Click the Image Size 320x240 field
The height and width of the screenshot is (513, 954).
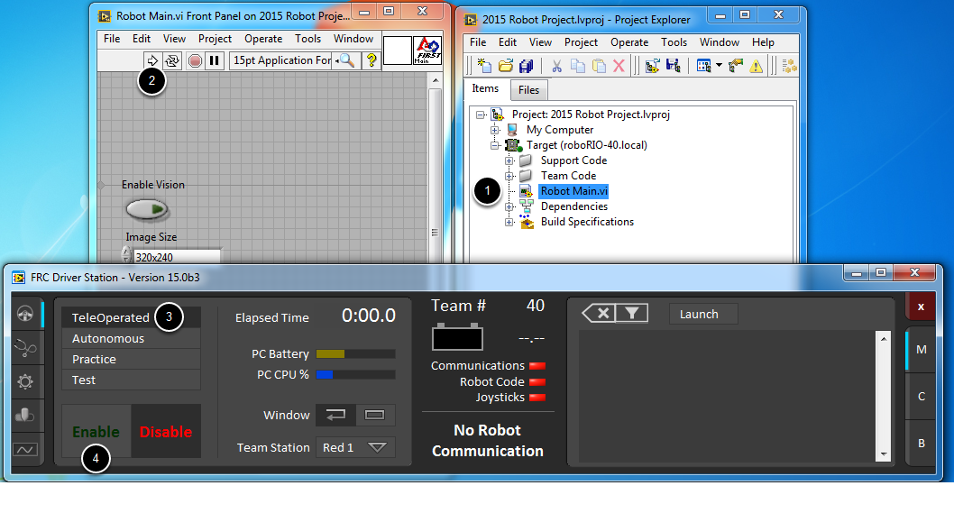coord(177,257)
